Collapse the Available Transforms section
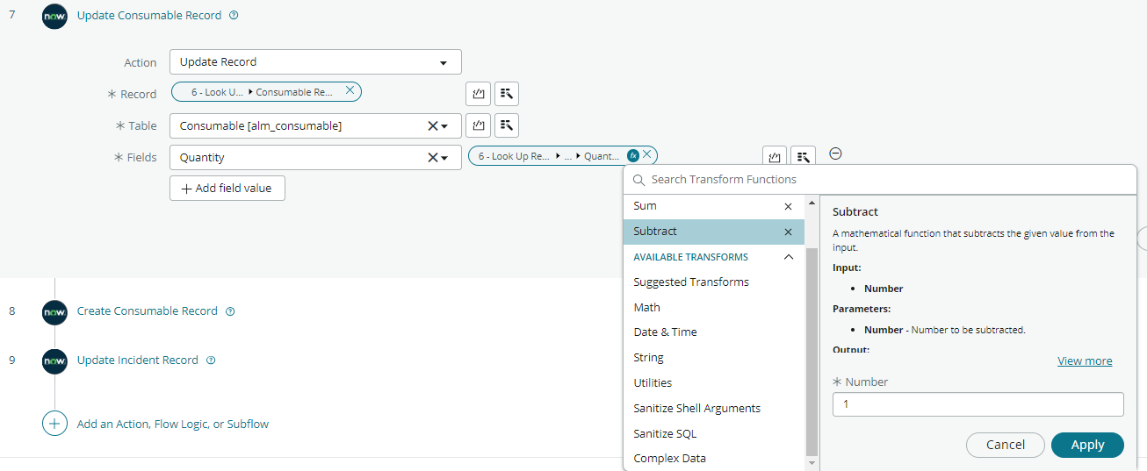Screen dimensions: 1147x471 pyautogui.click(x=788, y=257)
